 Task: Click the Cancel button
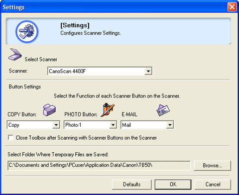click(213, 185)
